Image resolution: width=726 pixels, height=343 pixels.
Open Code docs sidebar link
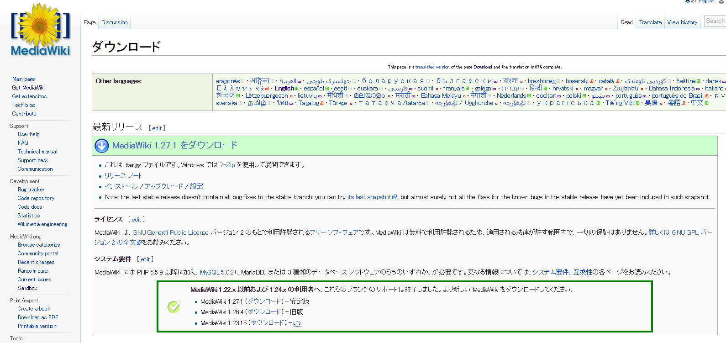(30, 207)
